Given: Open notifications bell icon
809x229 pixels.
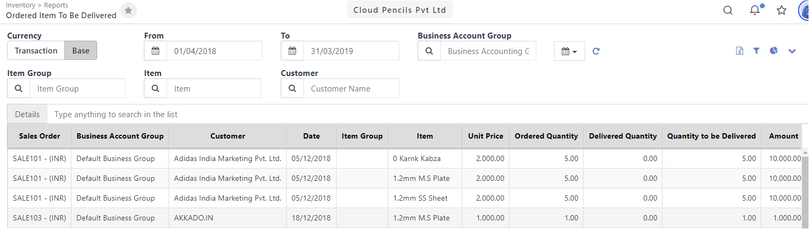Looking at the screenshot, I should [x=755, y=10].
